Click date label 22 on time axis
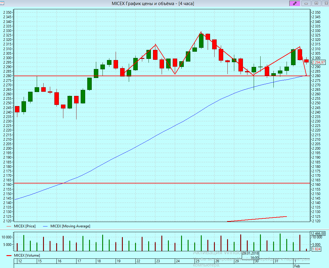This screenshot has height=268, width=329. 138,261
